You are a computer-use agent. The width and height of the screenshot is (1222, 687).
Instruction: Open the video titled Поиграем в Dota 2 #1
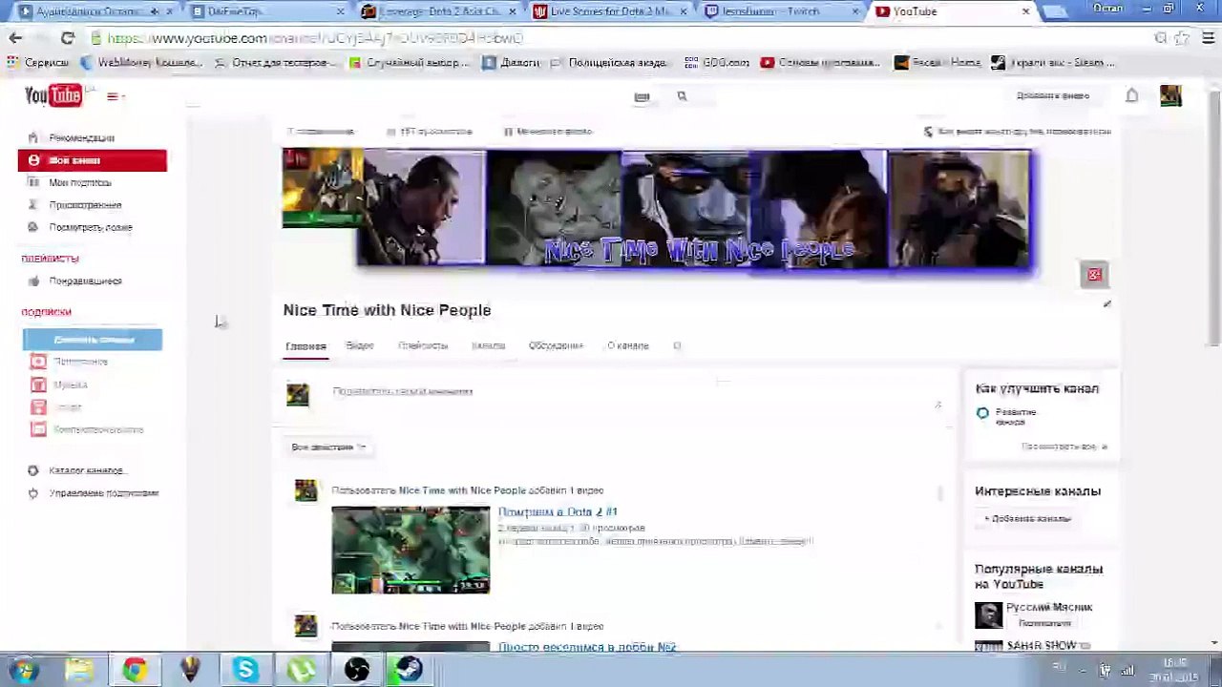pos(558,512)
